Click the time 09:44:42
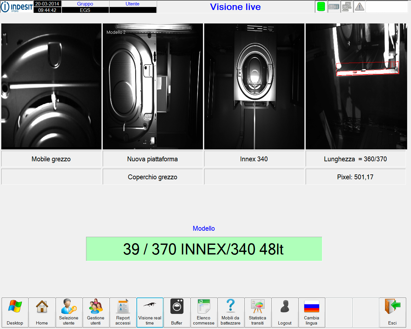This screenshot has width=411, height=329. click(x=47, y=10)
